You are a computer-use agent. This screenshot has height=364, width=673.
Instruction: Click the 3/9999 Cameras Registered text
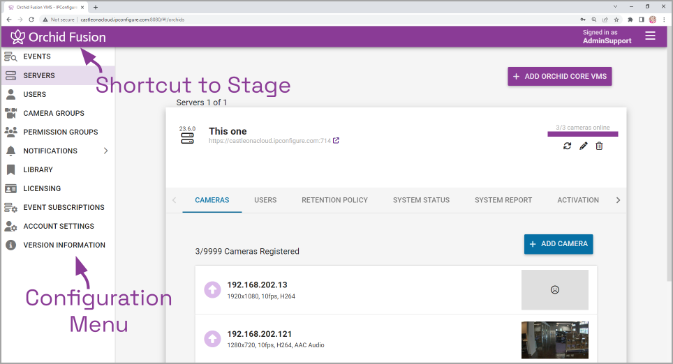[x=247, y=252]
